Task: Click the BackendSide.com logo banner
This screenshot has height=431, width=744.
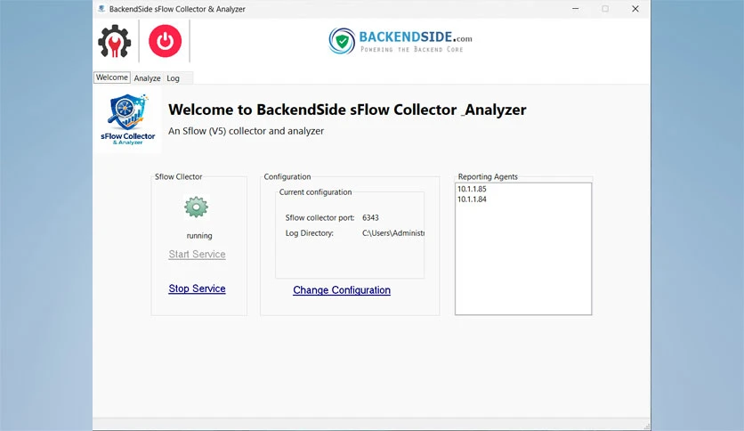Action: click(400, 41)
